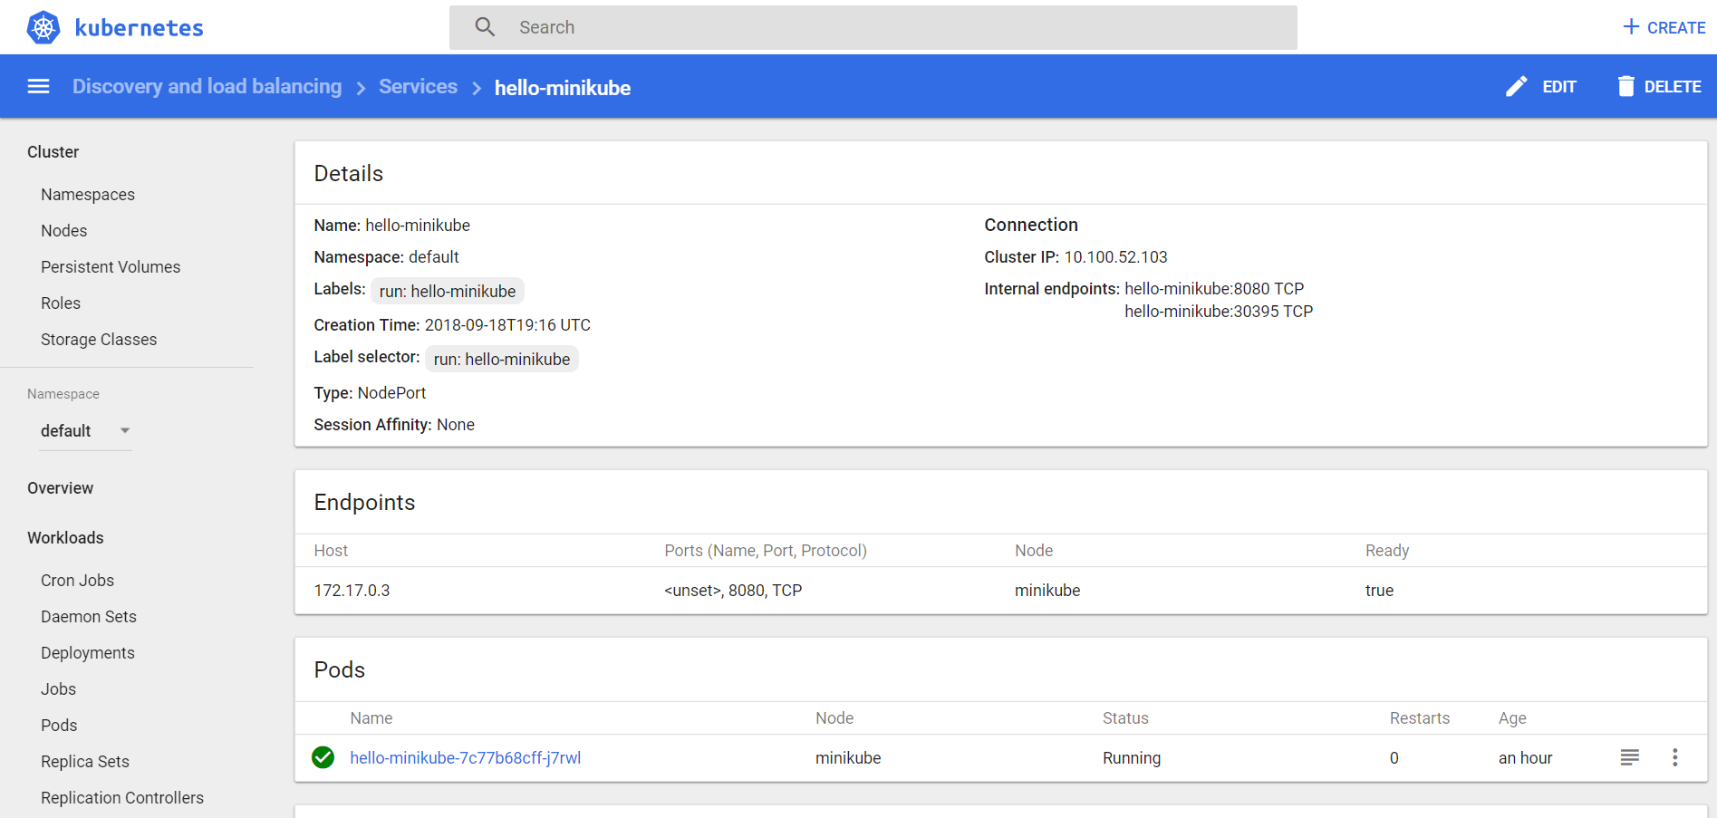Open Jobs in the sidebar
The width and height of the screenshot is (1717, 818).
coord(58,689)
